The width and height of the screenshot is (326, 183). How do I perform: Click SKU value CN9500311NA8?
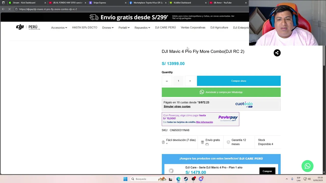pyautogui.click(x=180, y=130)
